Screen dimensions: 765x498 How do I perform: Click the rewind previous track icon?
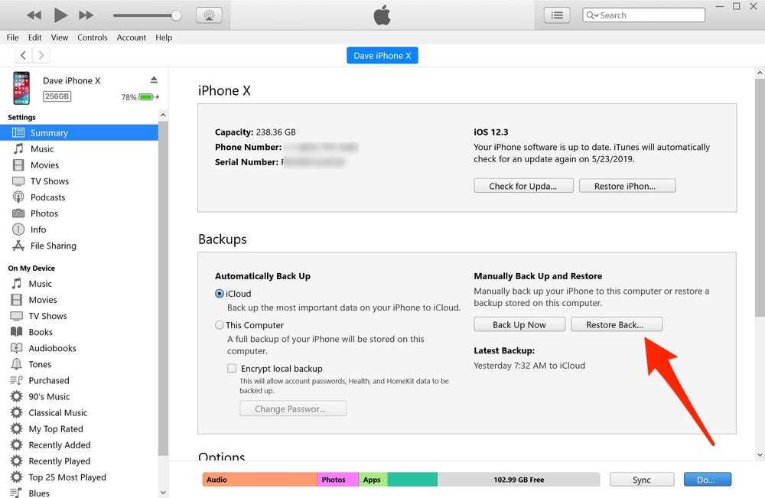34,15
